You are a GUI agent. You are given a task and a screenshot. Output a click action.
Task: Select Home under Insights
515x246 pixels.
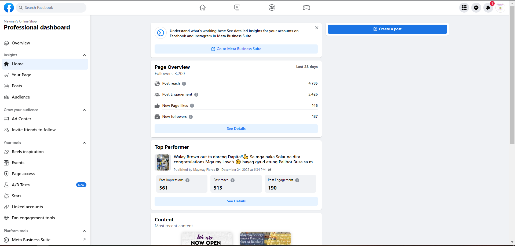coord(45,64)
